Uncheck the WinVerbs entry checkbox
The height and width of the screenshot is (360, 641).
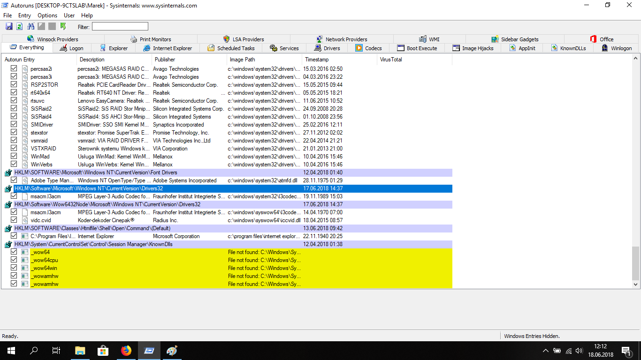(x=14, y=165)
